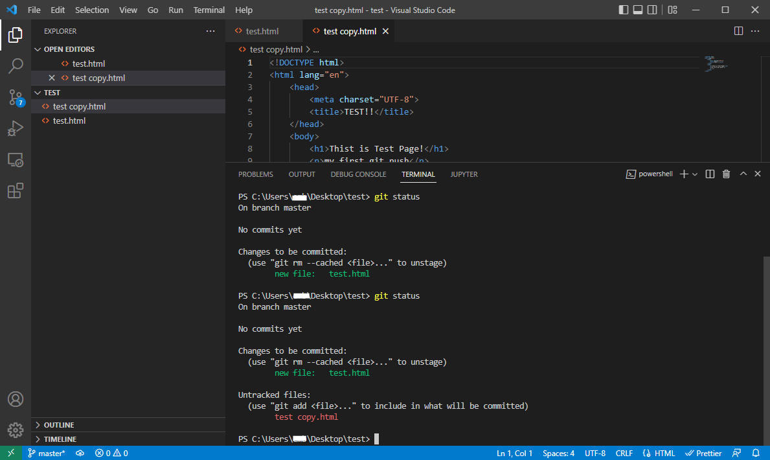Image resolution: width=770 pixels, height=460 pixels.
Task: Switch to the OUTPUT panel tab
Action: click(x=302, y=174)
